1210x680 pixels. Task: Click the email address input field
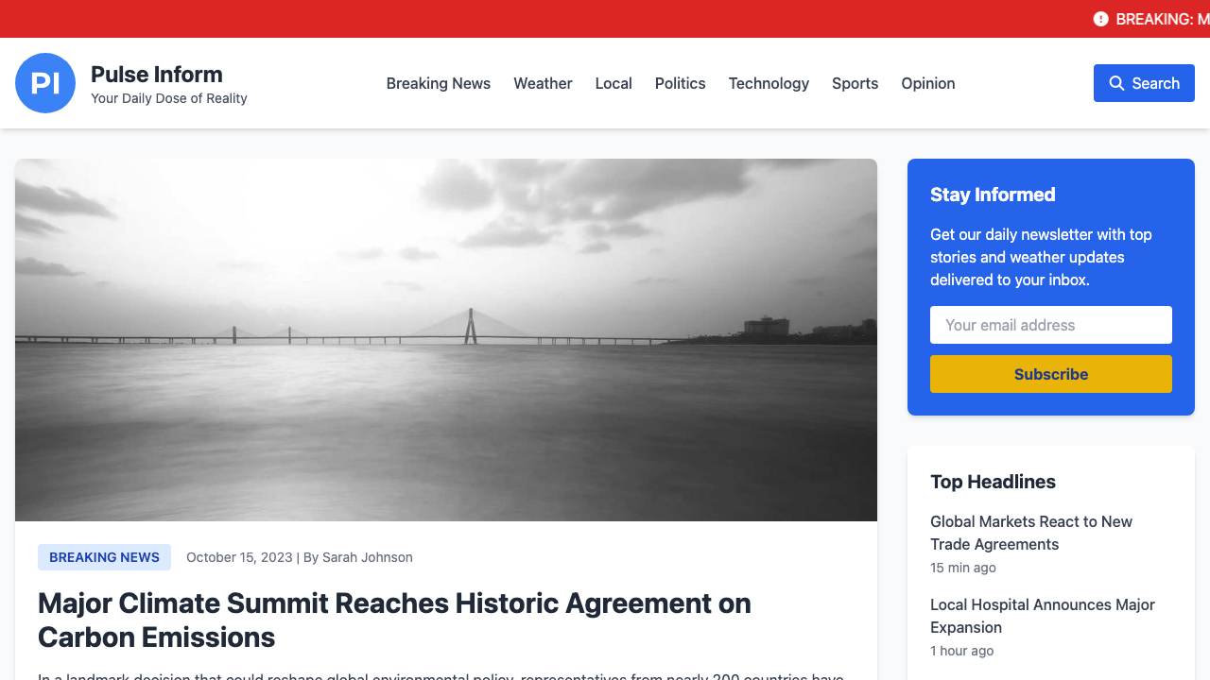tap(1051, 325)
